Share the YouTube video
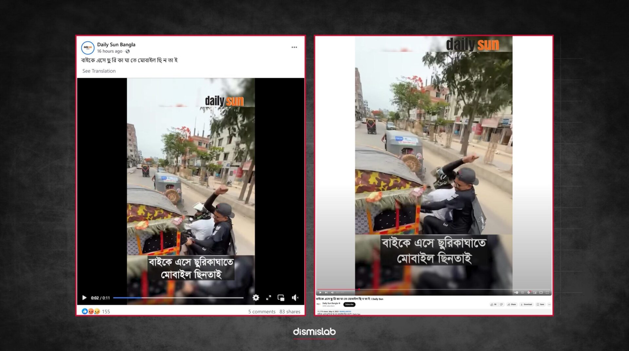 point(512,305)
